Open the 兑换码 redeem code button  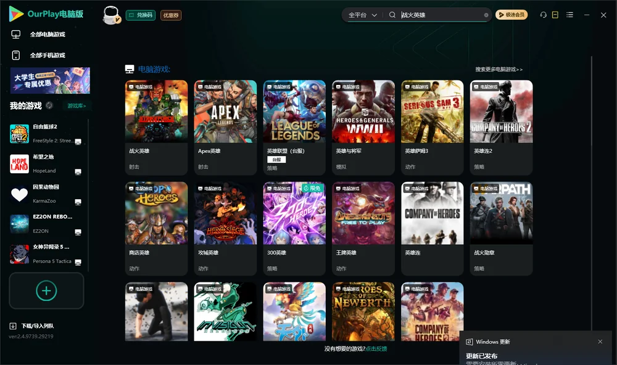click(x=141, y=15)
